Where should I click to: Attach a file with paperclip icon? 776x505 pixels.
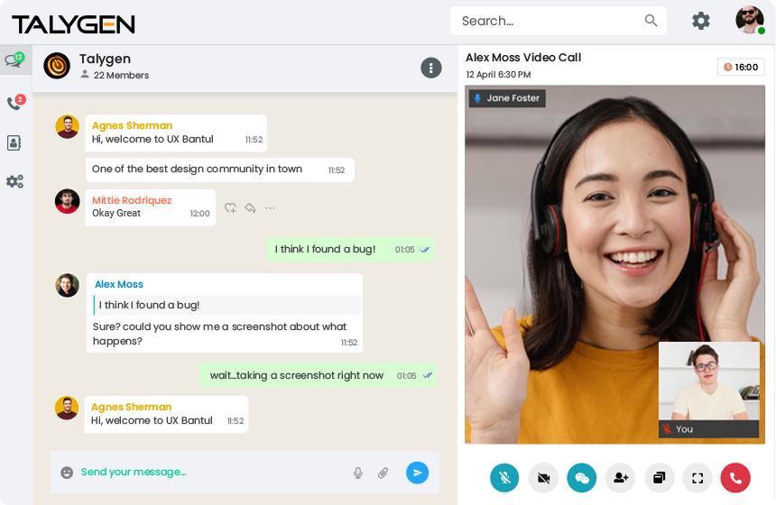[x=383, y=473]
